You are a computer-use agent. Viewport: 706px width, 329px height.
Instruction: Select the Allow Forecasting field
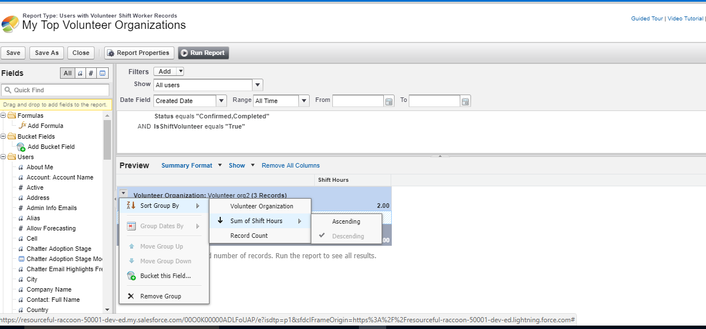tap(51, 228)
